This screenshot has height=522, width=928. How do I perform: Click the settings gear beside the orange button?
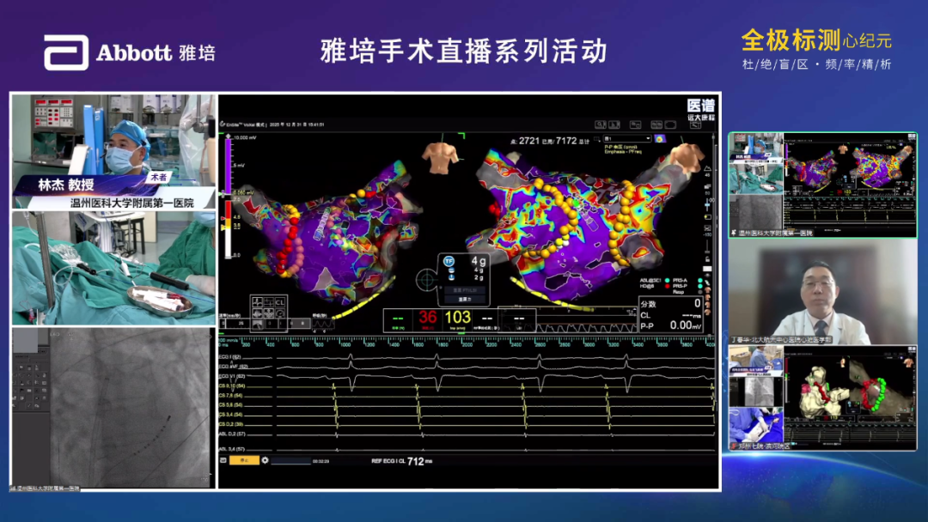(x=265, y=460)
